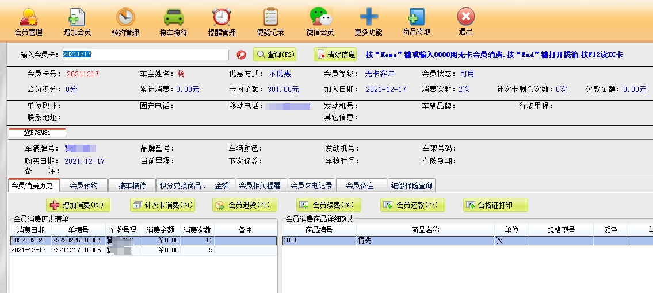Expand 更多功能 plus icon

[368, 18]
